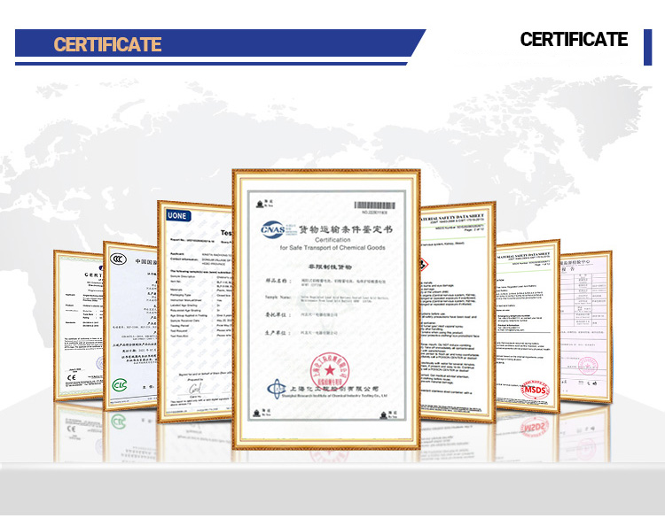Click the UONE logo badge
Screen dimensions: 665x526
pos(177,215)
